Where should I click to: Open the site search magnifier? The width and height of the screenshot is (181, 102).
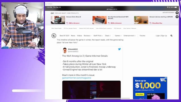171,36
